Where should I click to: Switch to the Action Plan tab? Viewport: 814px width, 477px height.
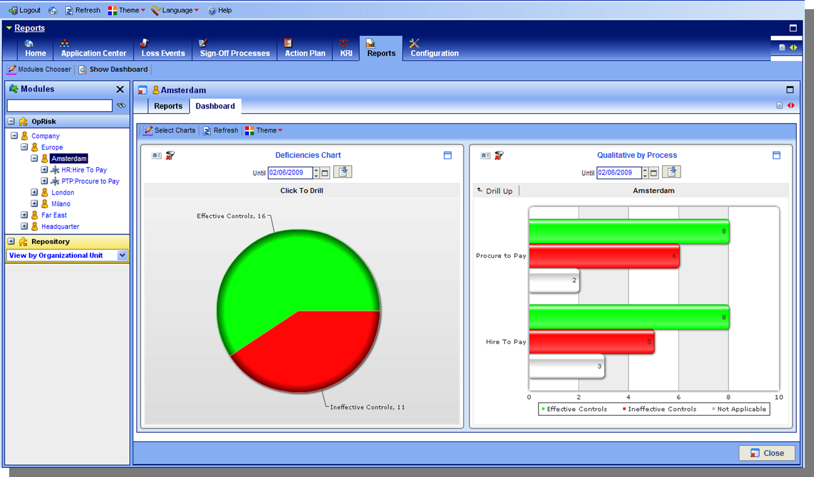305,49
